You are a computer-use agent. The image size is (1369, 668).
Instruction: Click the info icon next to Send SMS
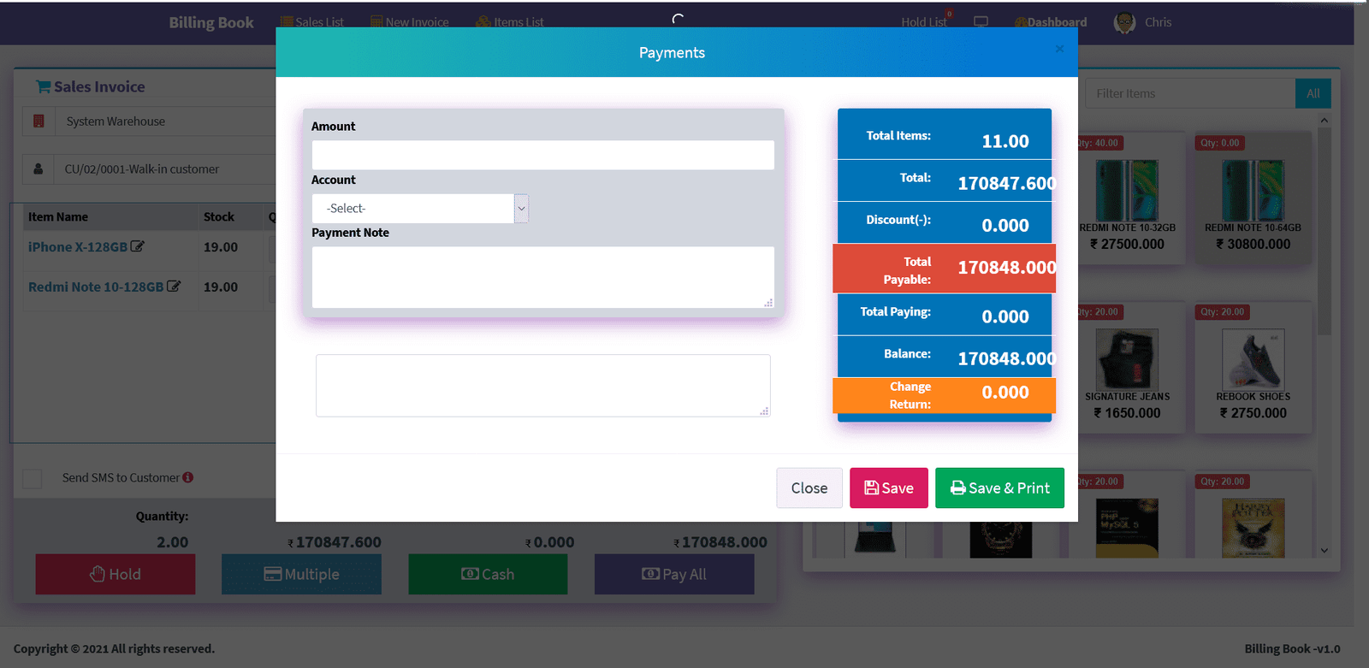click(188, 477)
